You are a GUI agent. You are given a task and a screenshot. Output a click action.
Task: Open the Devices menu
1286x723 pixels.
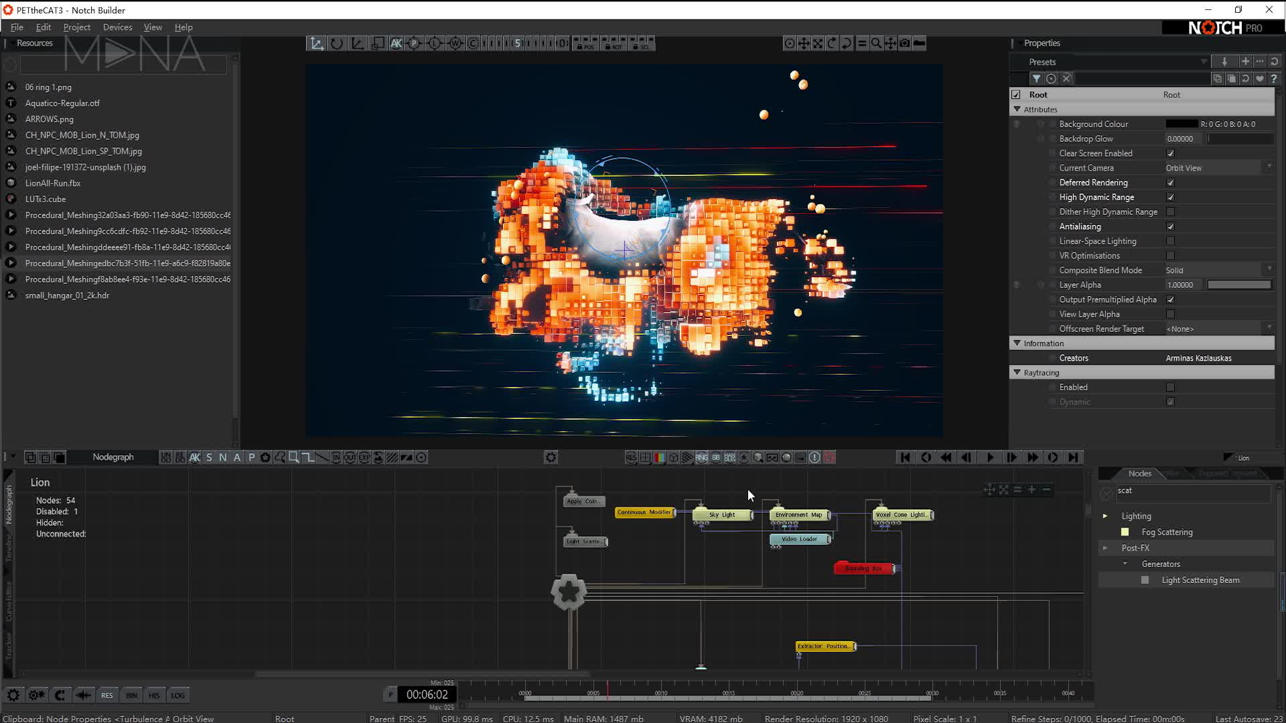click(117, 27)
